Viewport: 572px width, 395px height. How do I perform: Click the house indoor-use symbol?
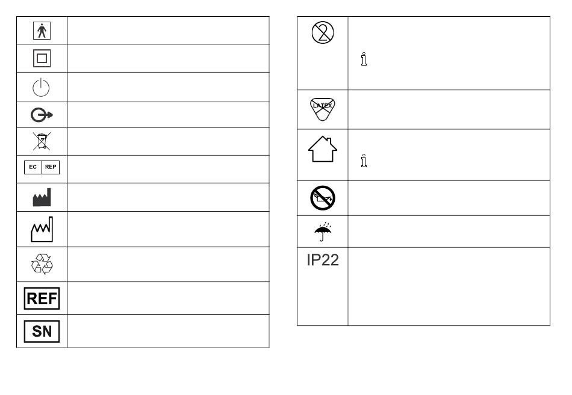pyautogui.click(x=322, y=149)
